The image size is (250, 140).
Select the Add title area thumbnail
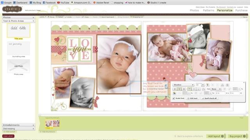tap(18, 31)
